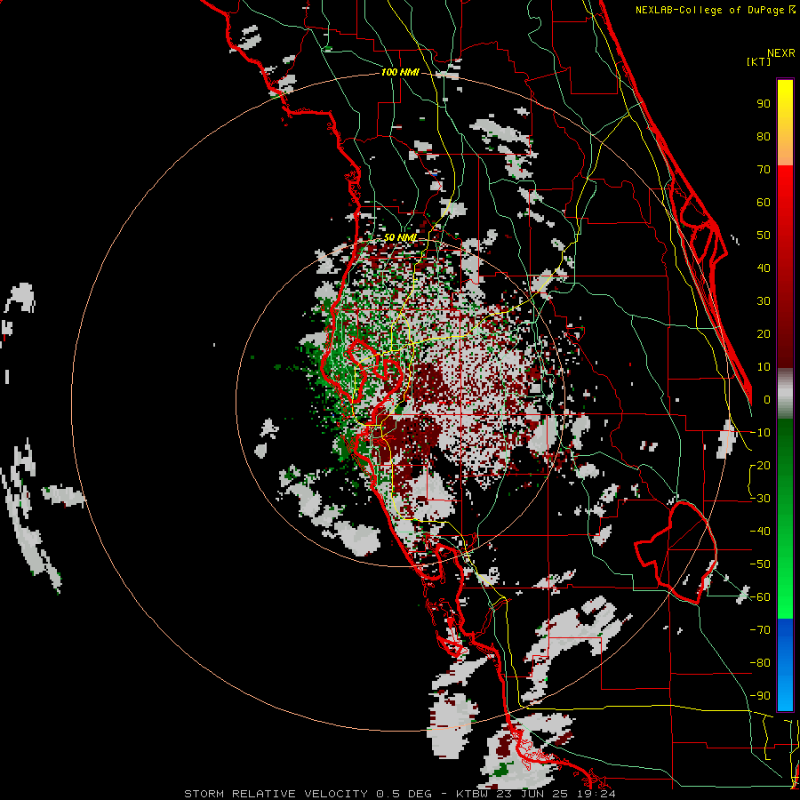Click the 40 value on the velocity scale
This screenshot has width=800, height=800.
coord(764,268)
